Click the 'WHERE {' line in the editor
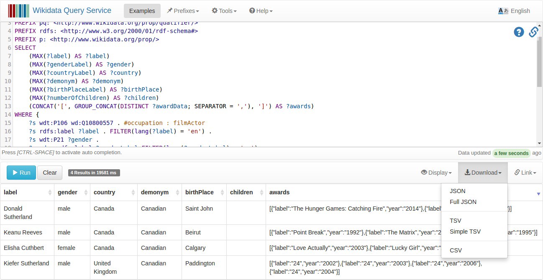This screenshot has height=280, width=543. (x=27, y=115)
